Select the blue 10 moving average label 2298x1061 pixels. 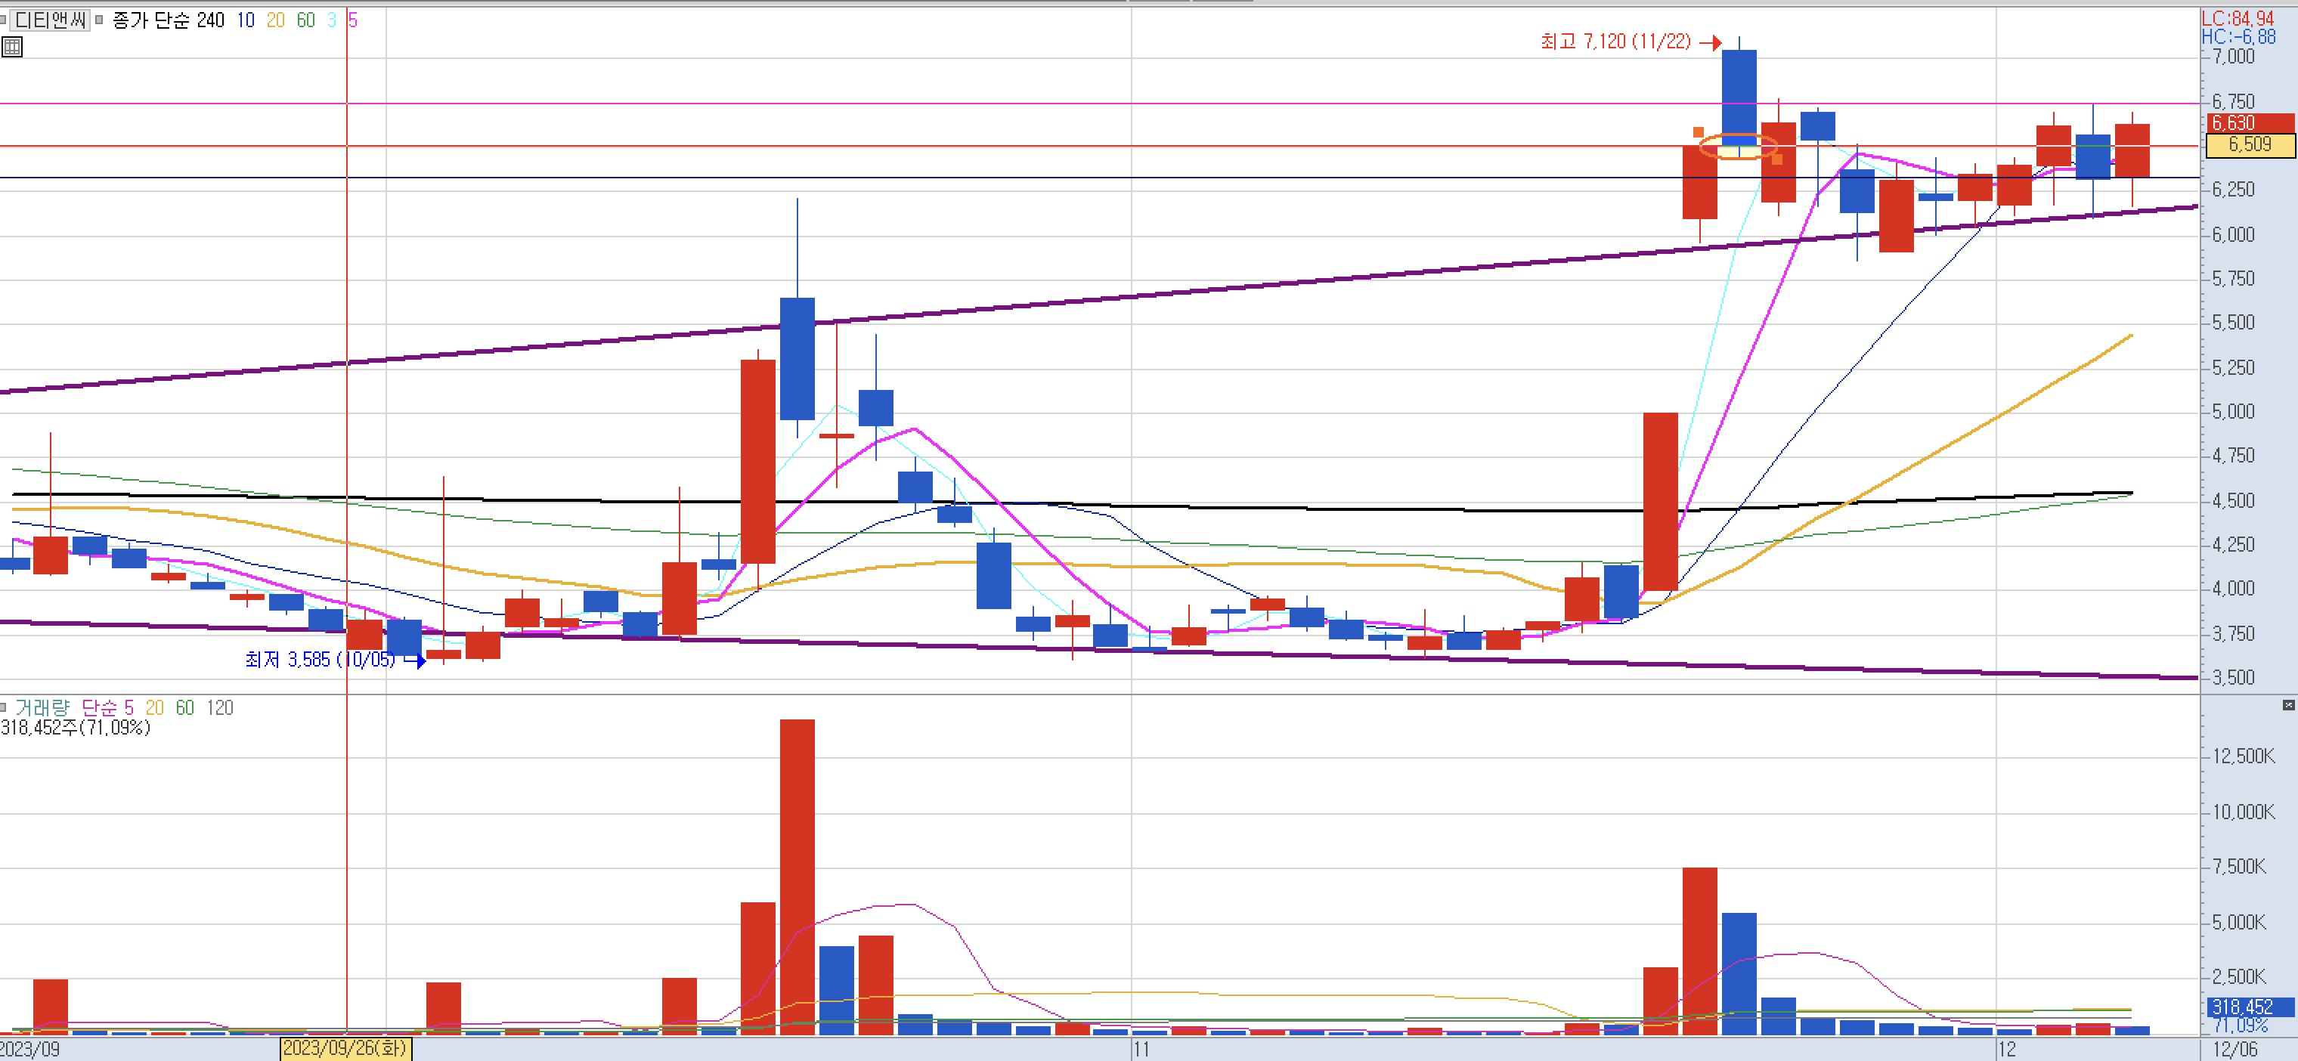click(246, 20)
